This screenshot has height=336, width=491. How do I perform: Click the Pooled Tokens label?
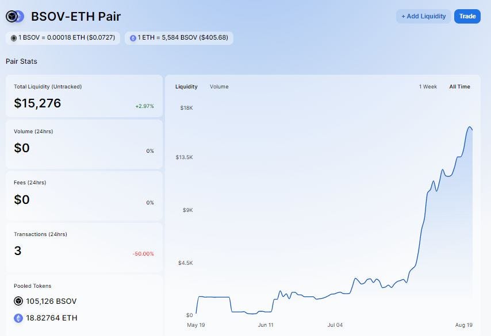point(32,286)
